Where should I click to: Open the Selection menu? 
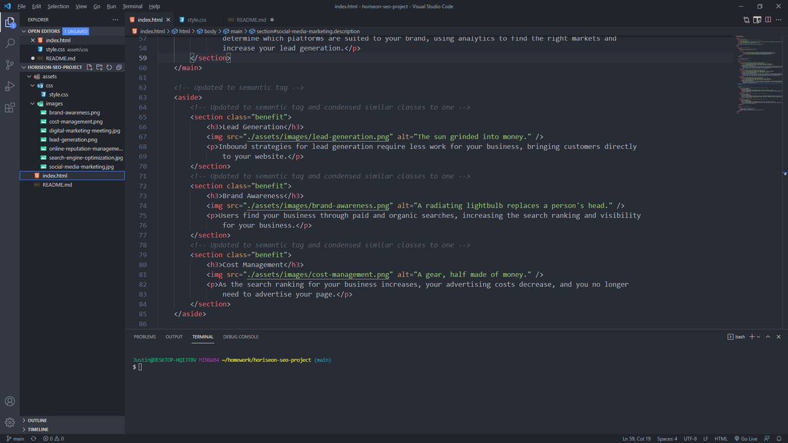[58, 6]
